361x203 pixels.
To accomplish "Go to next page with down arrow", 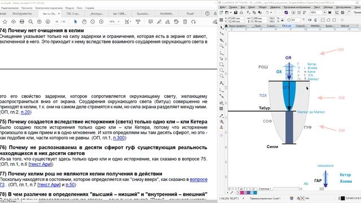I will [47, 21].
